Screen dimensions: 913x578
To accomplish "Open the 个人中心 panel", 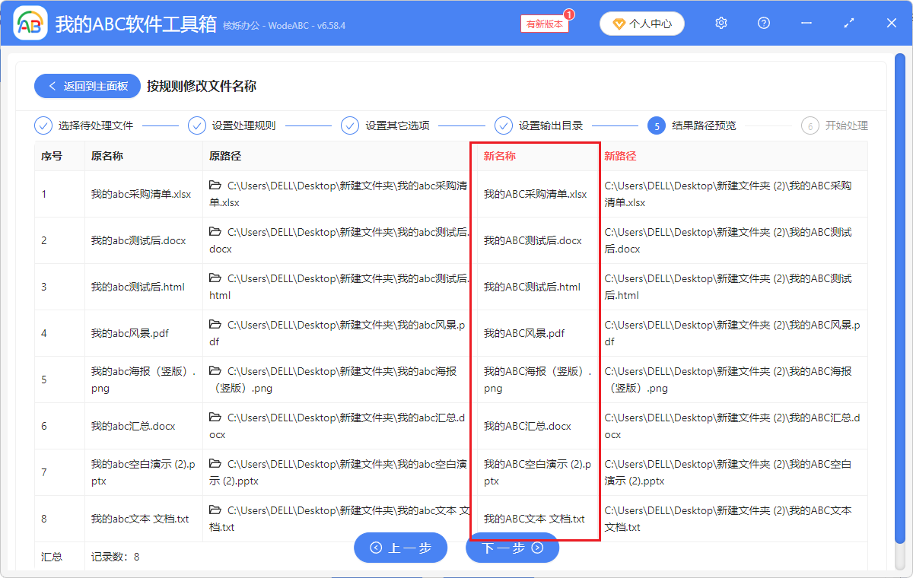I will click(641, 24).
